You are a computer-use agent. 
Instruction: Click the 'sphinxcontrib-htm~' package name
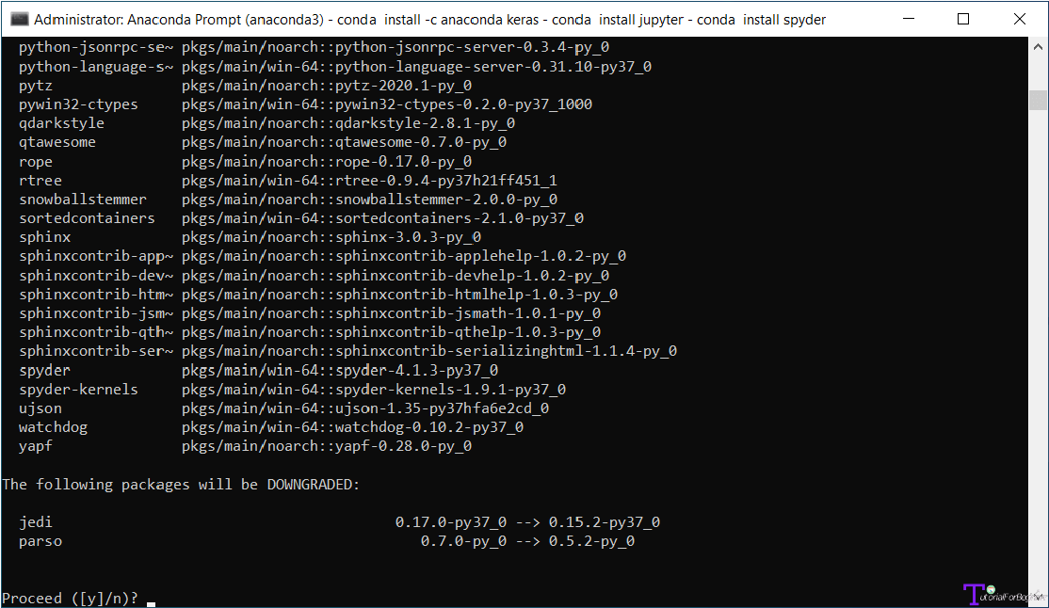click(96, 295)
